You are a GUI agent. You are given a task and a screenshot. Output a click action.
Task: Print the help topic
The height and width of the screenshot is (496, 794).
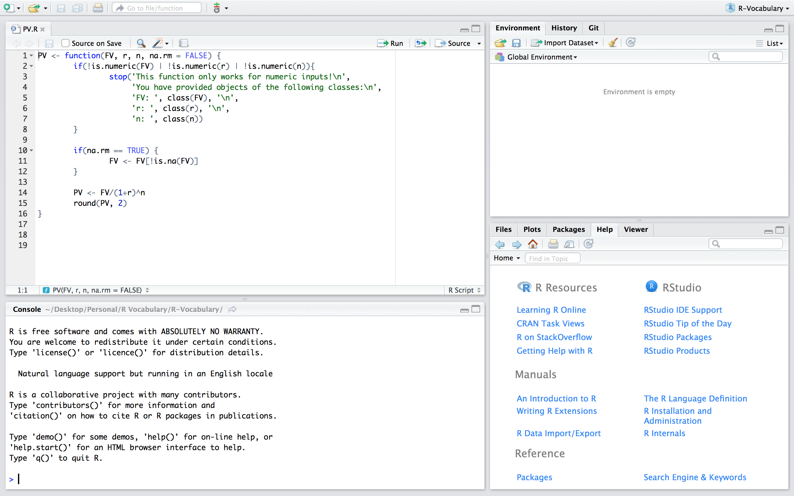coord(553,244)
